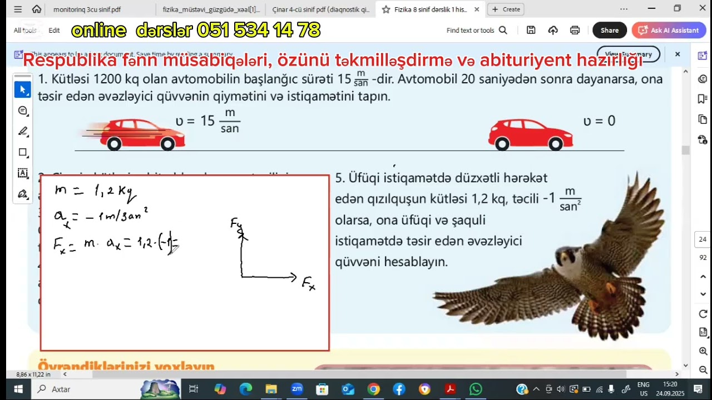The width and height of the screenshot is (712, 400).
Task: Save the document with the disk icon
Action: pos(531,31)
